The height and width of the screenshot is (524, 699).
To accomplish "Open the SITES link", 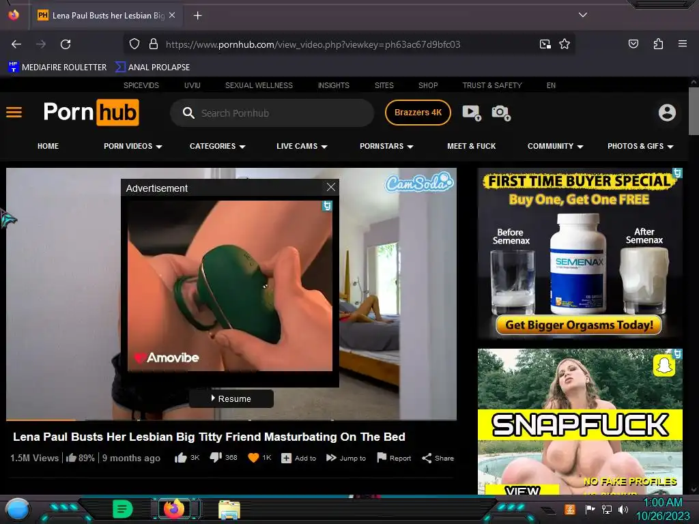I will [x=384, y=85].
